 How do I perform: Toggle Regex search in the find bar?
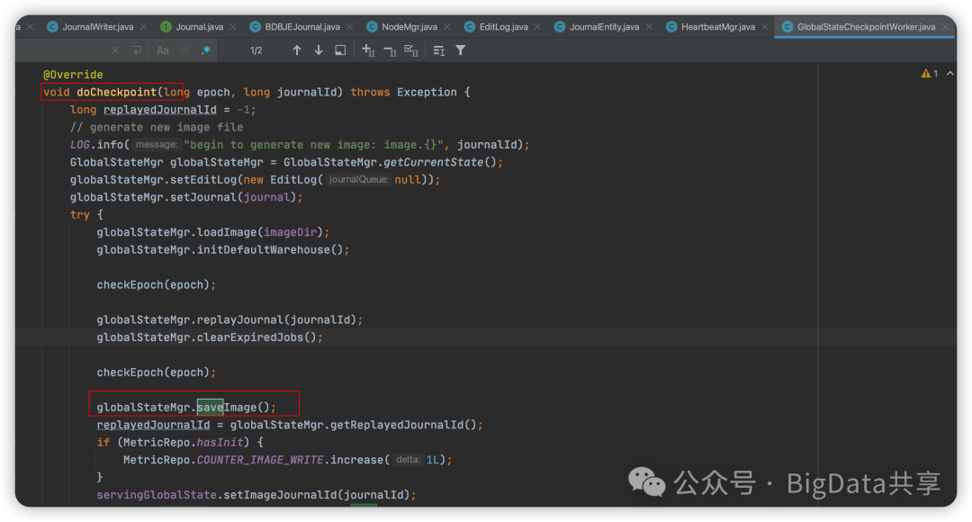206,50
